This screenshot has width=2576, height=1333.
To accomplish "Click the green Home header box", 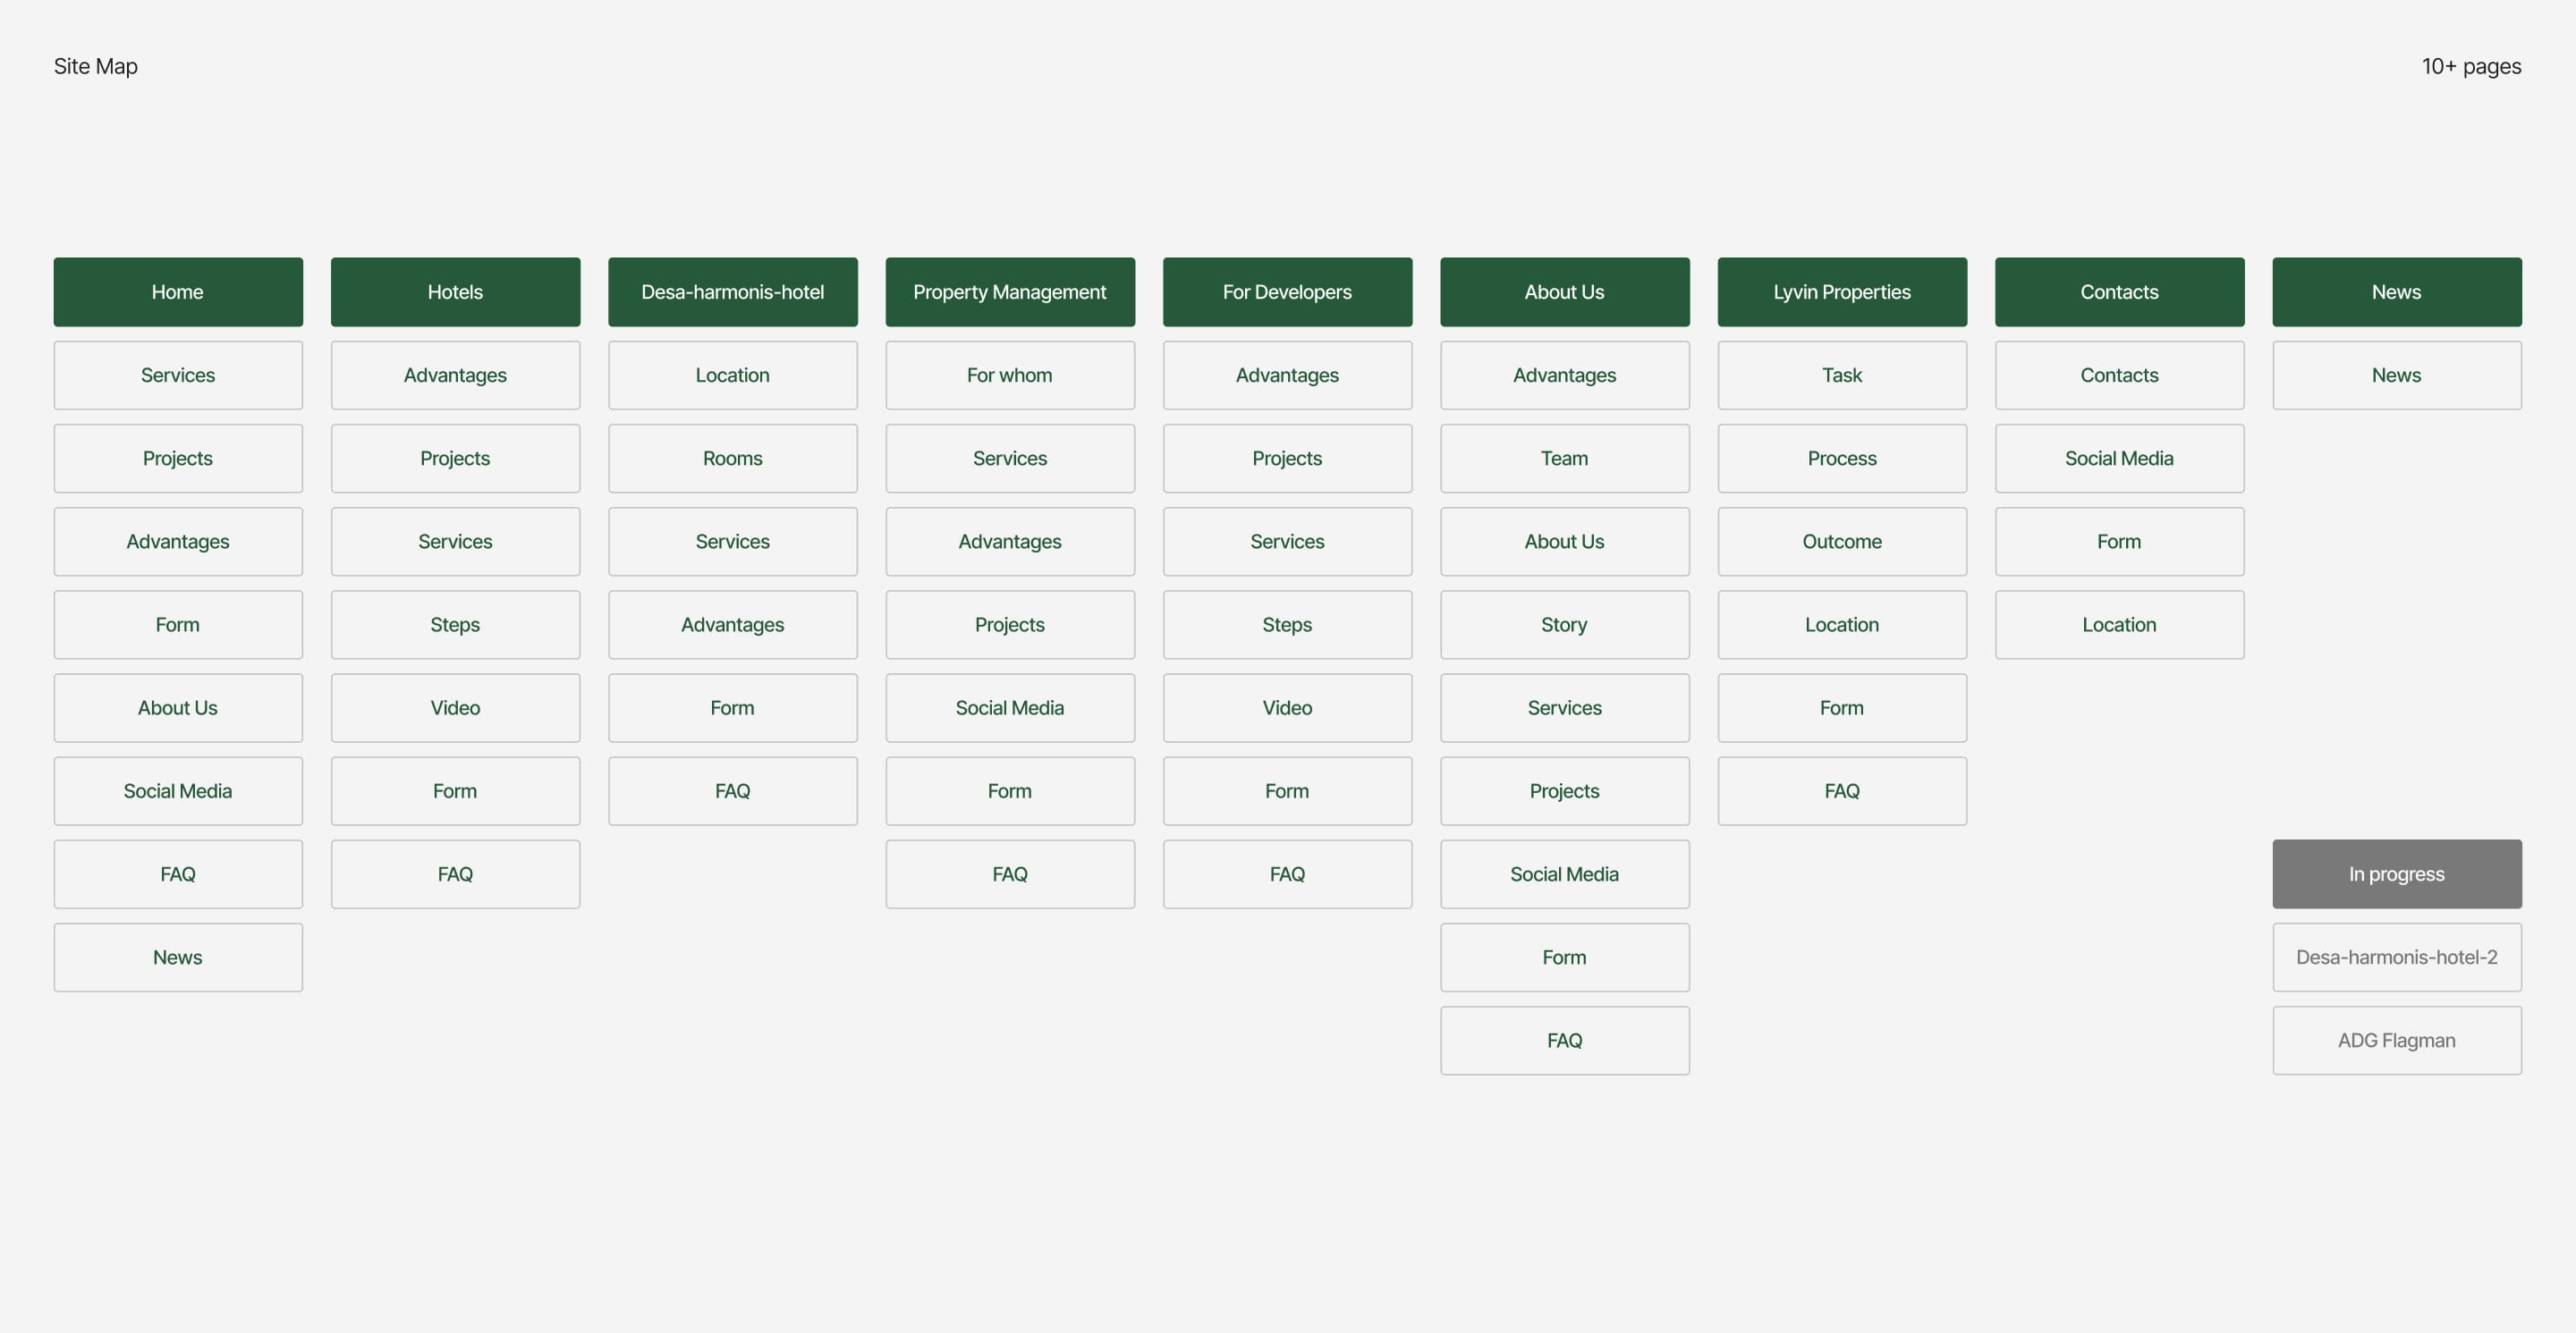I will [x=178, y=291].
